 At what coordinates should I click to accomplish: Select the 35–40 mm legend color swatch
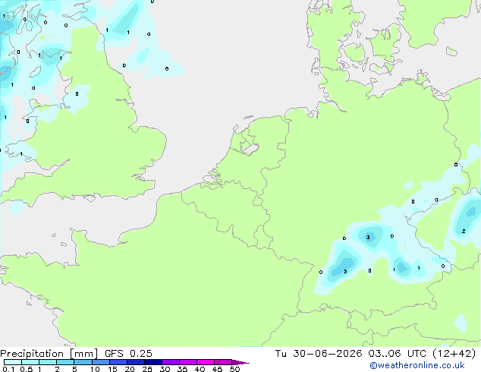pos(187,362)
